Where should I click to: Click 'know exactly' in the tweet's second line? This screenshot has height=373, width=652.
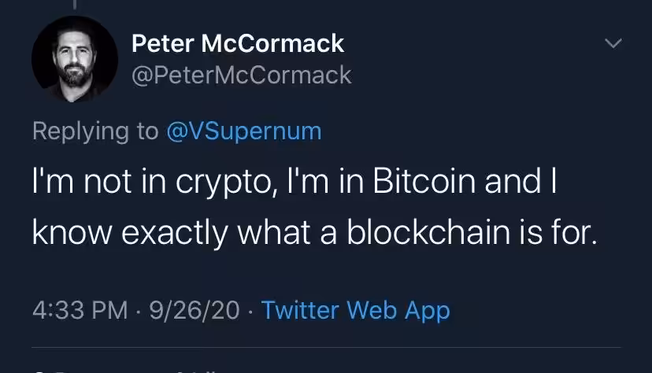[x=130, y=233]
